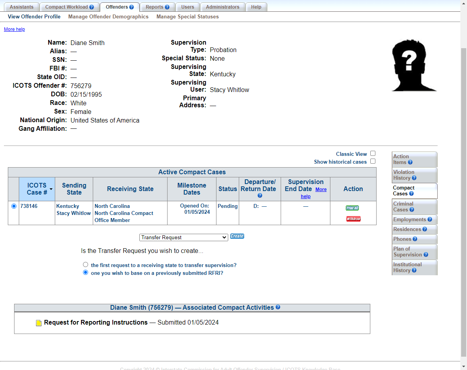Image resolution: width=467 pixels, height=370 pixels.
Task: Open help icon on Compact Workload tab
Action: [92, 7]
